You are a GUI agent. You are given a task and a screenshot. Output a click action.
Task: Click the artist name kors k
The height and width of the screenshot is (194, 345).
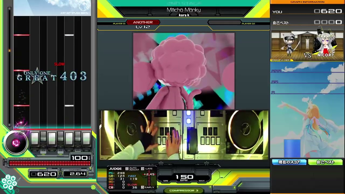184,15
